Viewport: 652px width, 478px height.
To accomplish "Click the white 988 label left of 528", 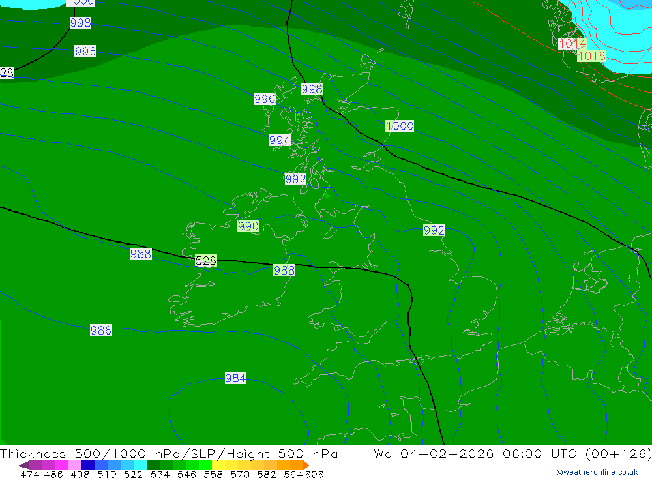I will pyautogui.click(x=141, y=254).
